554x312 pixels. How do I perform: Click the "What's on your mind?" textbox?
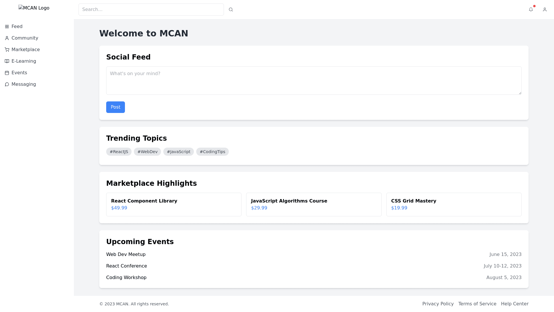tap(314, 81)
